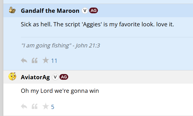This screenshot has width=193, height=116.
Task: Reply to AviatorAg's post
Action: [24, 106]
